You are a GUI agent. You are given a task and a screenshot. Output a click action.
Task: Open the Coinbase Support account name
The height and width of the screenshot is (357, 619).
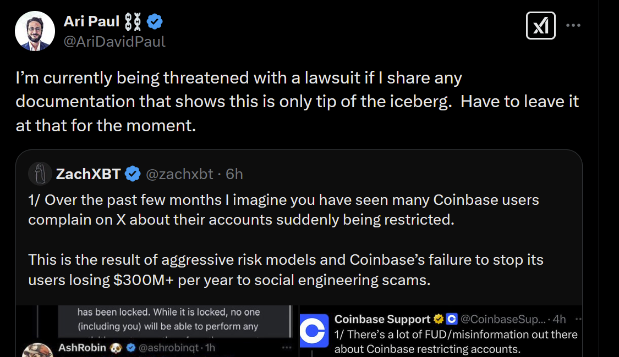(382, 319)
